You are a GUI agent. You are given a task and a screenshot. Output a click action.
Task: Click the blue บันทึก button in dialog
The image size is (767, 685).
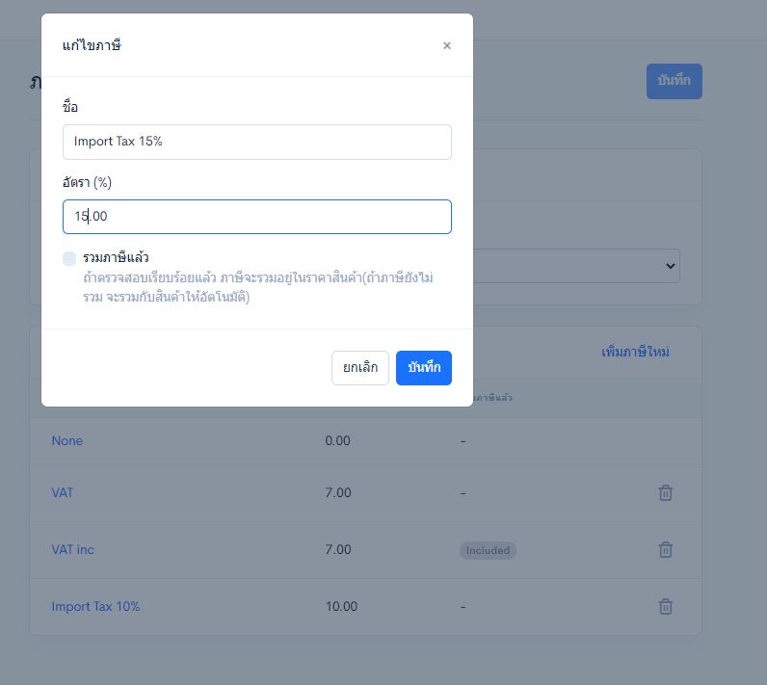coord(424,368)
